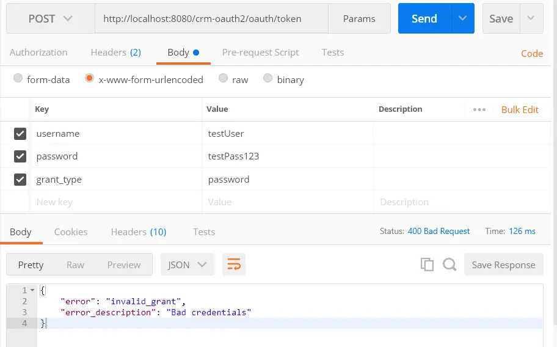Image resolution: width=557 pixels, height=347 pixels.
Task: Copy response body to clipboard icon
Action: [427, 265]
